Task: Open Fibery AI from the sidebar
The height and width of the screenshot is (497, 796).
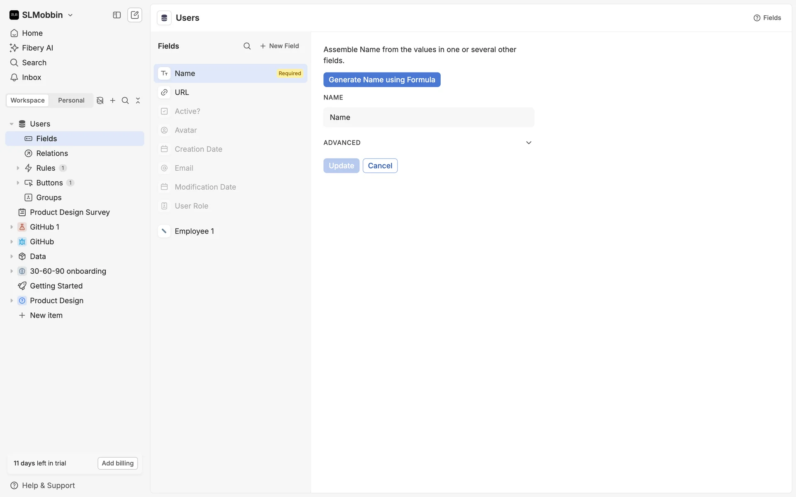Action: 37,48
